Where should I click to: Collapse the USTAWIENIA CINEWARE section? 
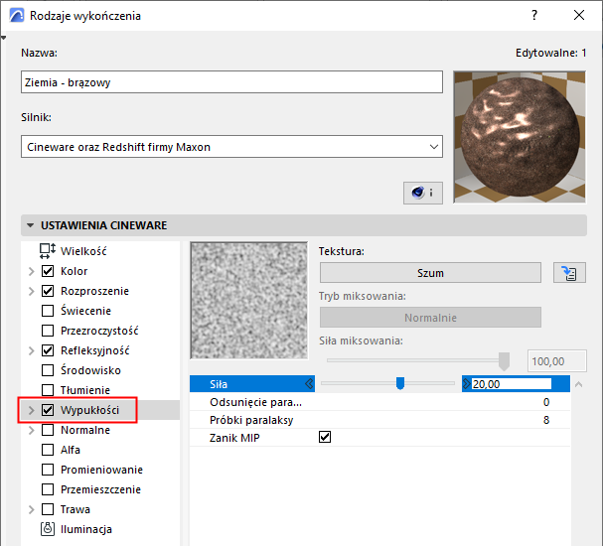tap(31, 225)
